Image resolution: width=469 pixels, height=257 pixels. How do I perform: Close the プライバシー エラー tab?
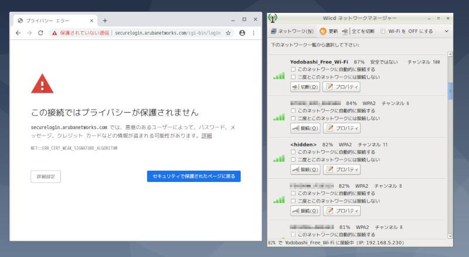click(x=91, y=21)
